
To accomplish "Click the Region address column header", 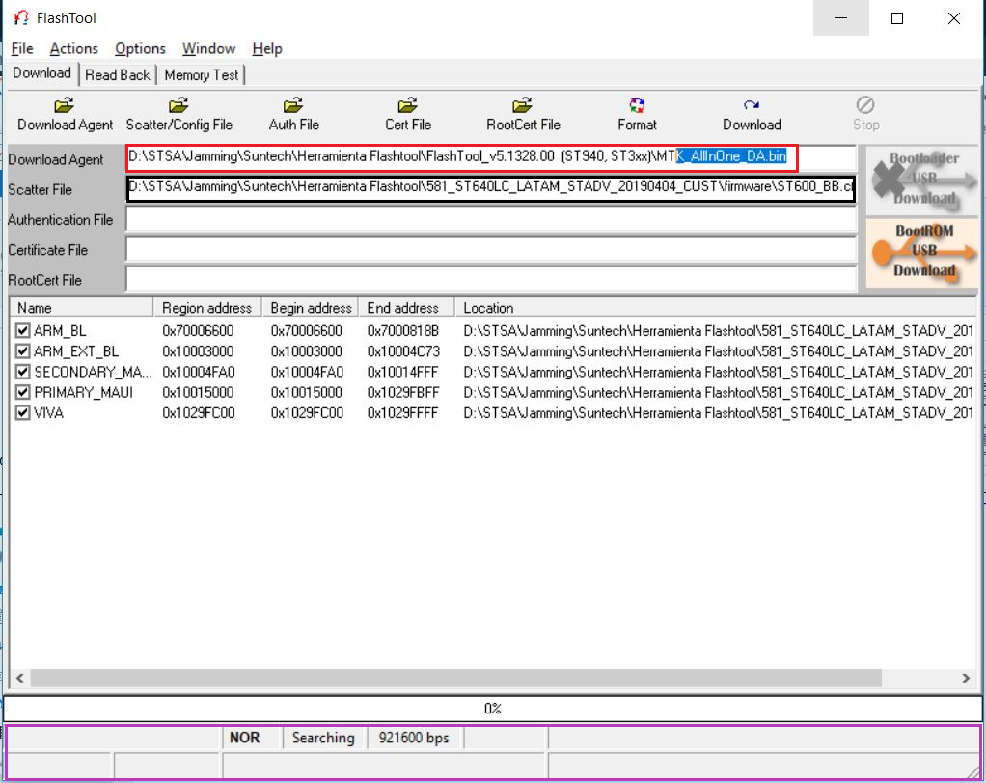I will click(206, 308).
